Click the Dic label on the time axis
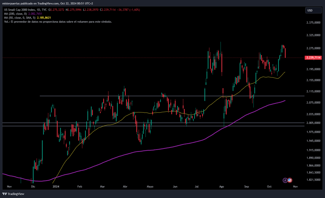Screen dimensions: 325x198 tap(33, 186)
